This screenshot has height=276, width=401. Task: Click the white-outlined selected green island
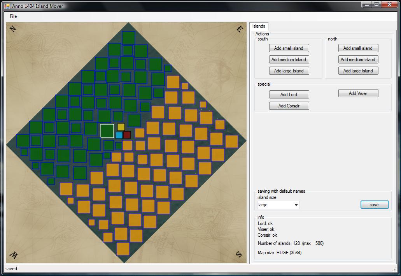coord(107,131)
